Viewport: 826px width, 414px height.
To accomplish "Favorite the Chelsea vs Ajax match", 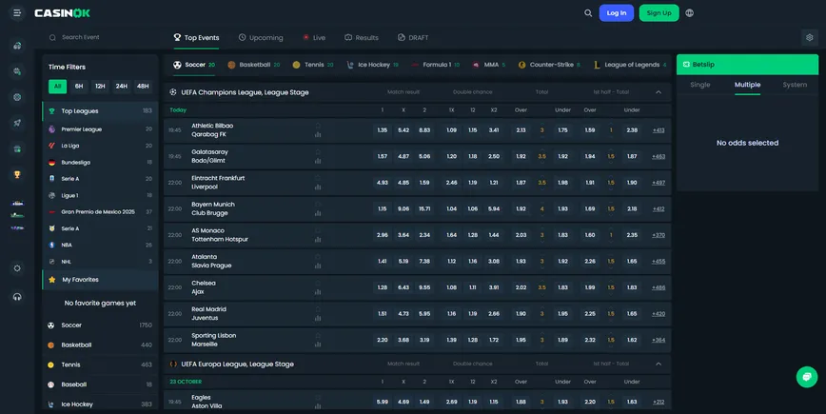I will pos(318,280).
